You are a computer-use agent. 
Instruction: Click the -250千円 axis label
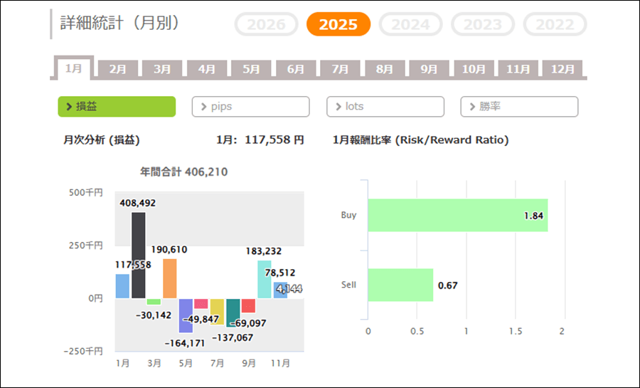coord(83,351)
